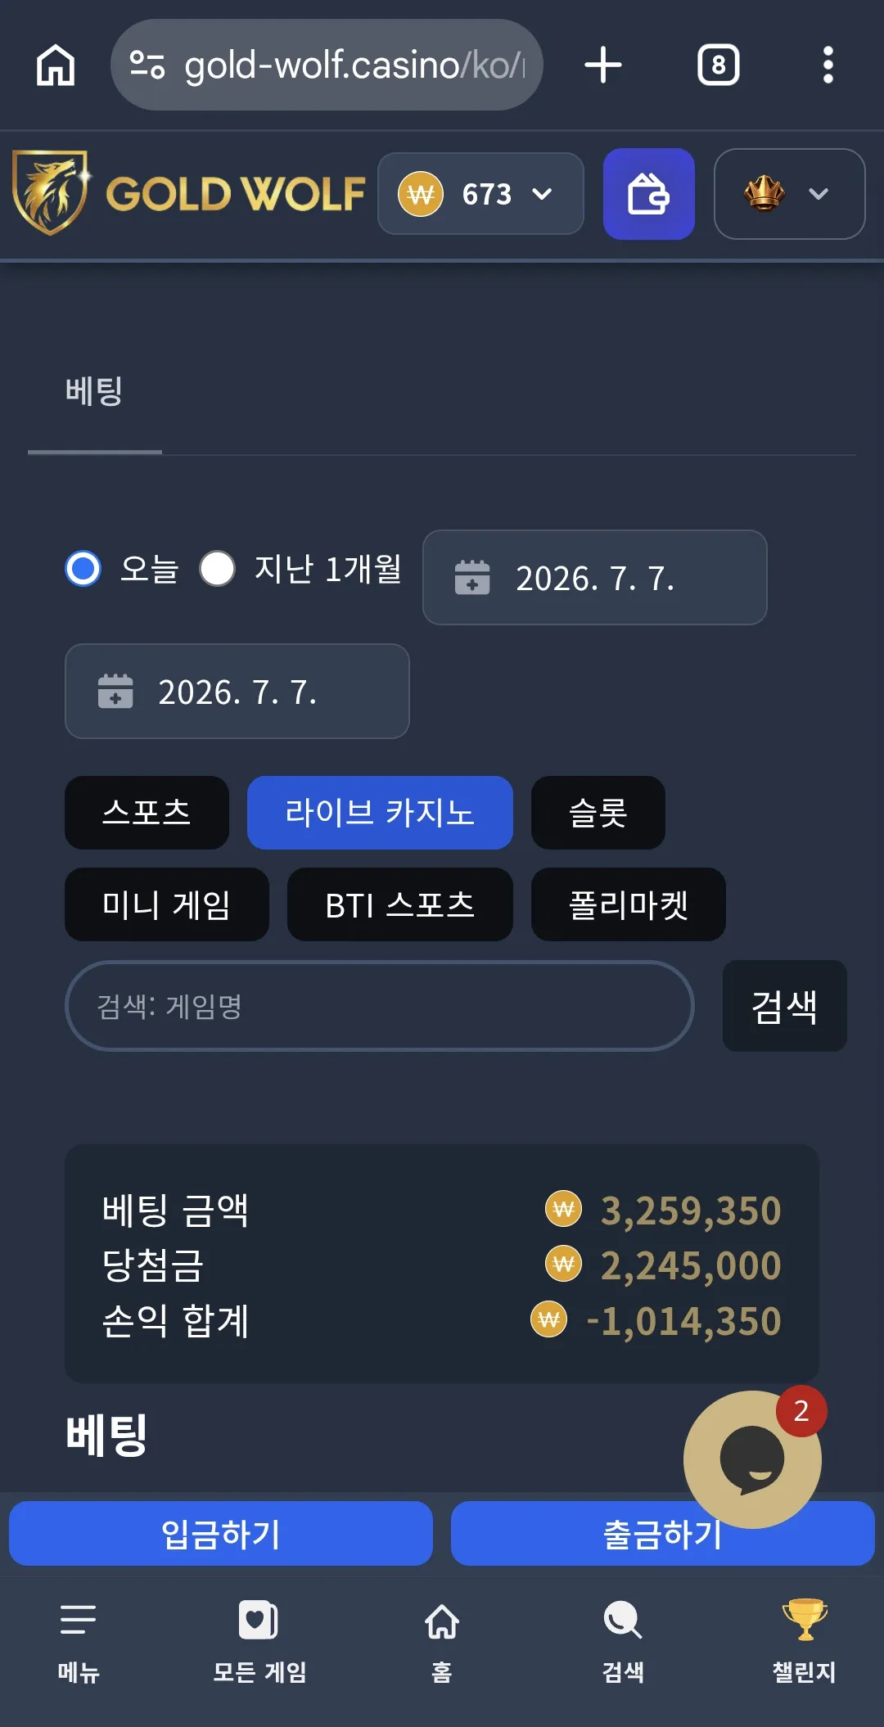
Task: Expand the crown profile dropdown
Action: coord(789,194)
